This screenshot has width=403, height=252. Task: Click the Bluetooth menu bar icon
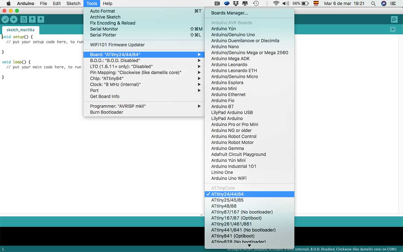point(267,3)
